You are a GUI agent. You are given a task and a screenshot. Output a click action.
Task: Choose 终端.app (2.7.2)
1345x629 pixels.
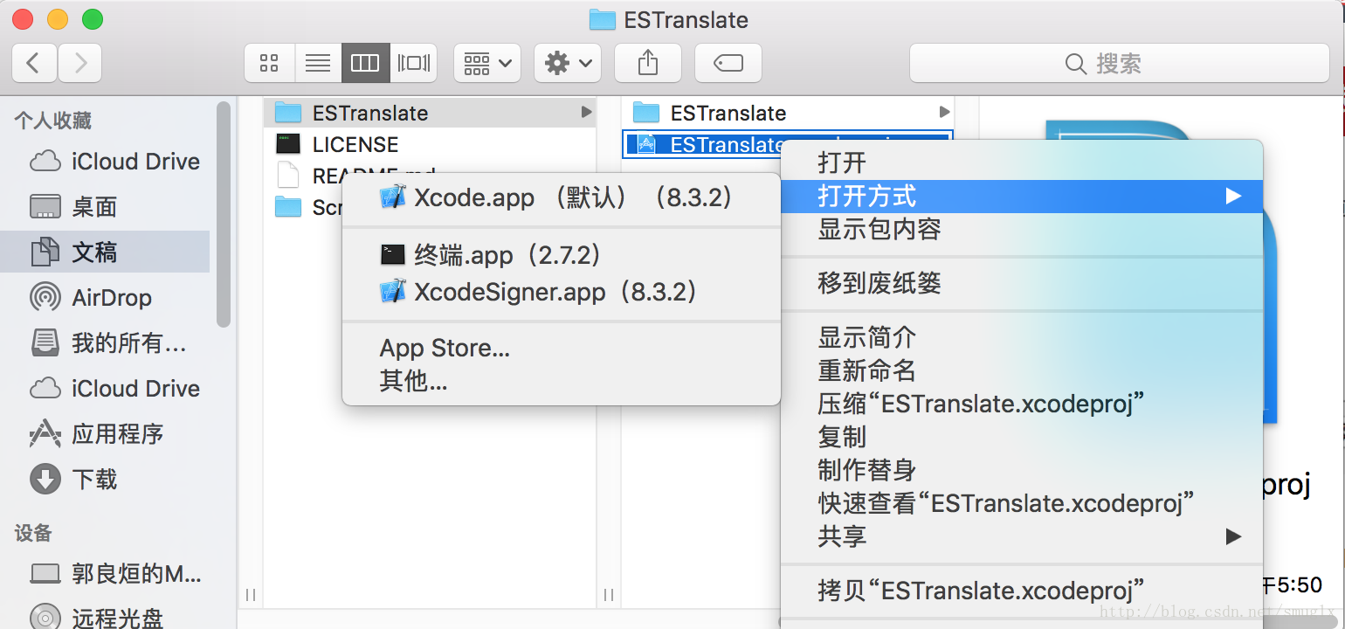(561, 254)
